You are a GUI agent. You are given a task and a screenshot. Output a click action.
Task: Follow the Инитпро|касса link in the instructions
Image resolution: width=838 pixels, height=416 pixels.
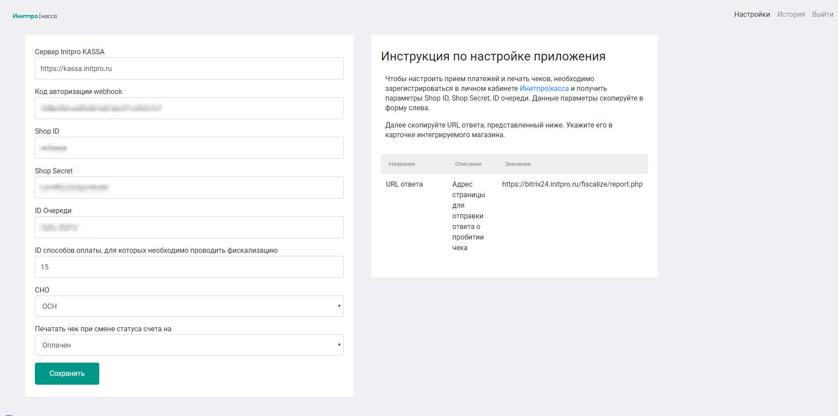point(544,89)
